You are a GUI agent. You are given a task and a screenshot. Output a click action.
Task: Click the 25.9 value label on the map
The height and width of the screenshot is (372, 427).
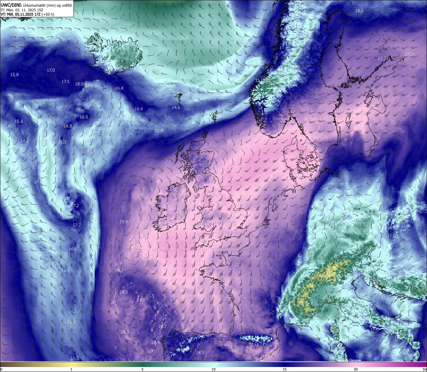[235, 350]
